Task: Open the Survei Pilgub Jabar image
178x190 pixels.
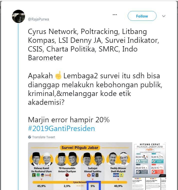Action: (80, 166)
